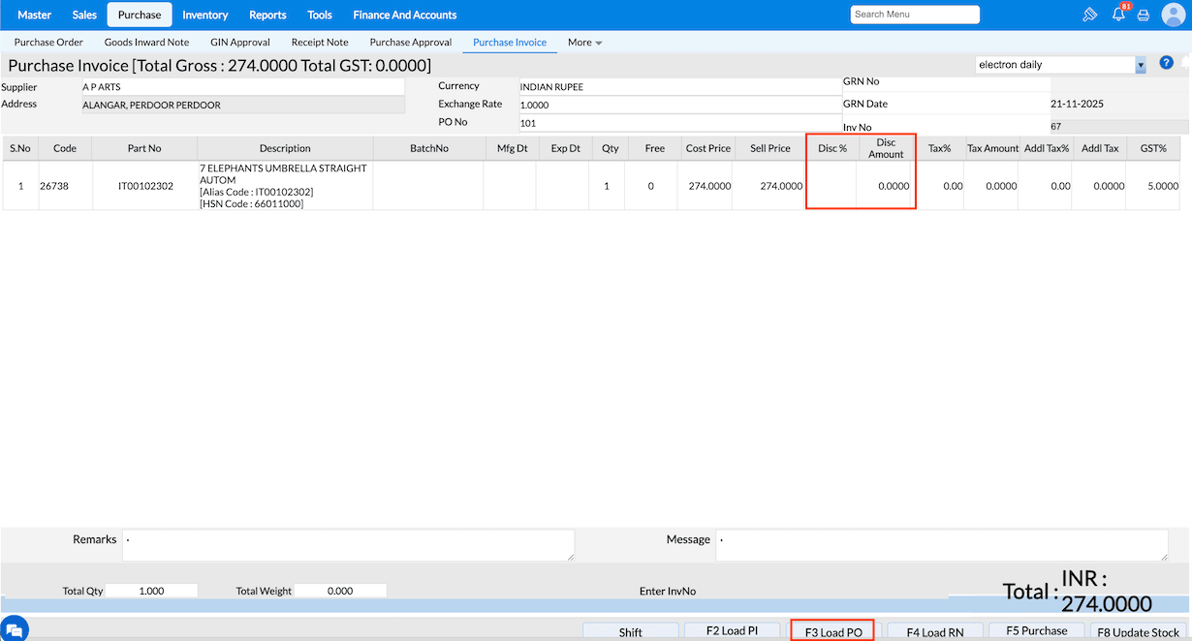Click the Inv No field showing 67
The height and width of the screenshot is (641, 1192).
click(x=1119, y=127)
